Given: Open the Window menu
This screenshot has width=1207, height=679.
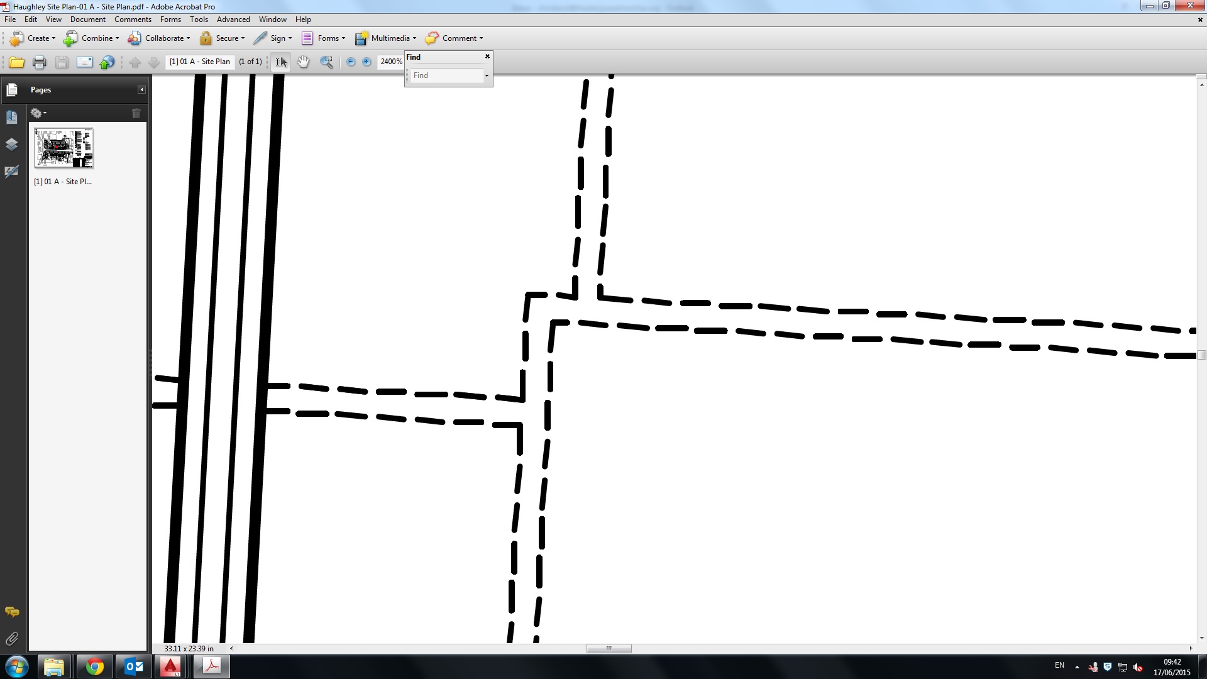Looking at the screenshot, I should tap(272, 19).
